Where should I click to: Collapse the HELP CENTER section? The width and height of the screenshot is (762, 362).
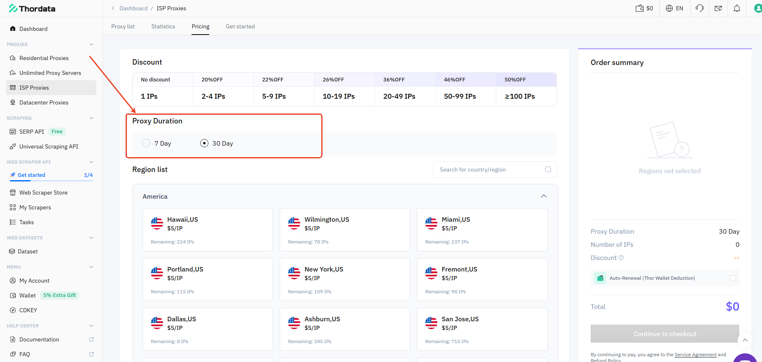(x=91, y=326)
